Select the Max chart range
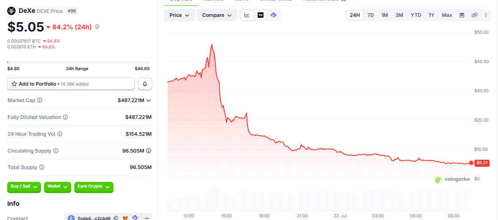 pyautogui.click(x=447, y=15)
